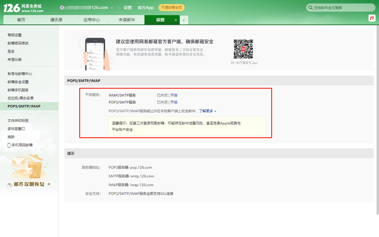
Task: Open 邮箱安全设置 in sidebar
Action: coord(18,82)
